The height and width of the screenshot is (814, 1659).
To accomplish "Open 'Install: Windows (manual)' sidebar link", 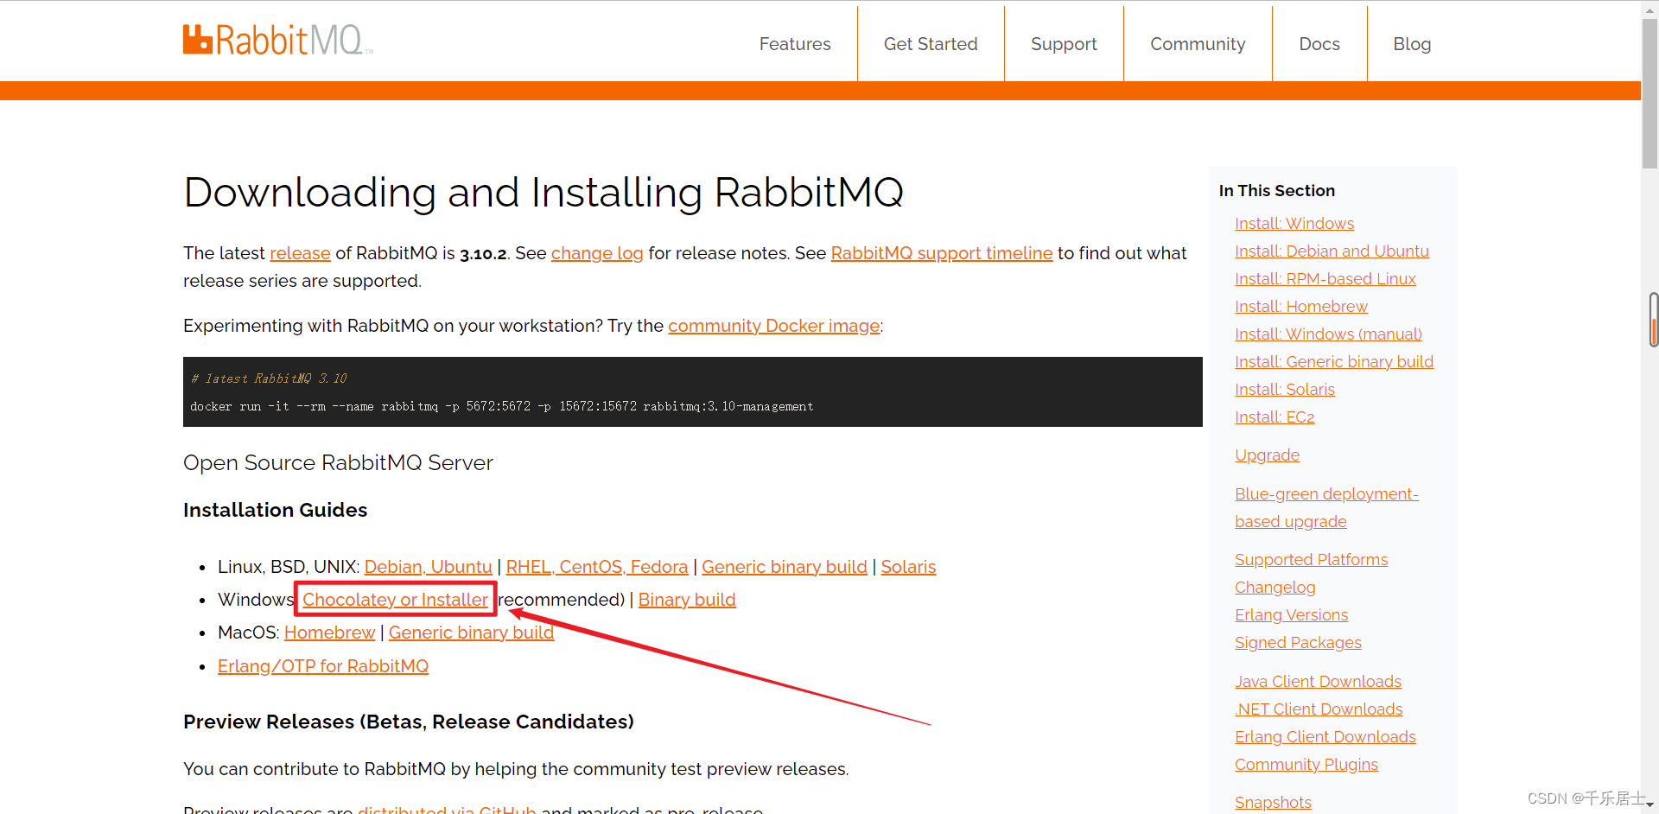I will (1328, 334).
